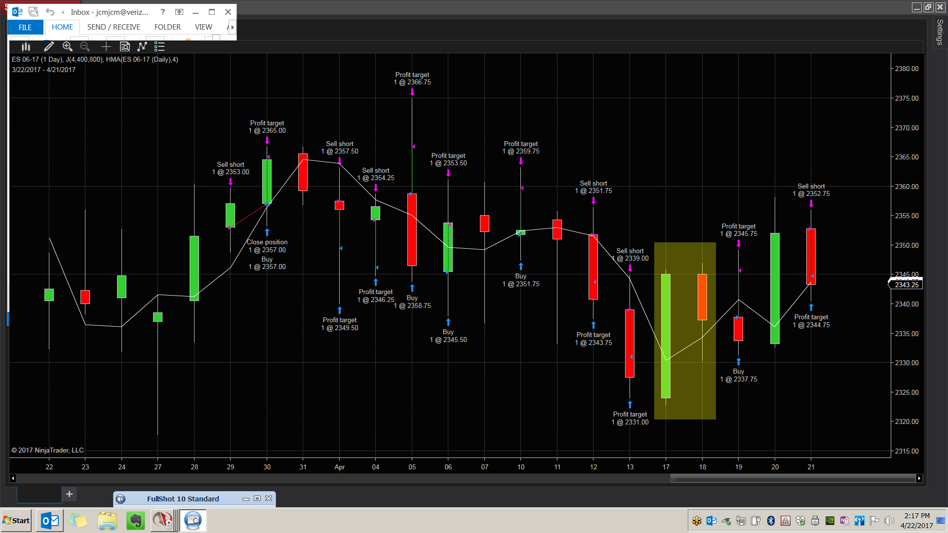Add a new chart tab with plus
The width and height of the screenshot is (948, 533).
69,494
